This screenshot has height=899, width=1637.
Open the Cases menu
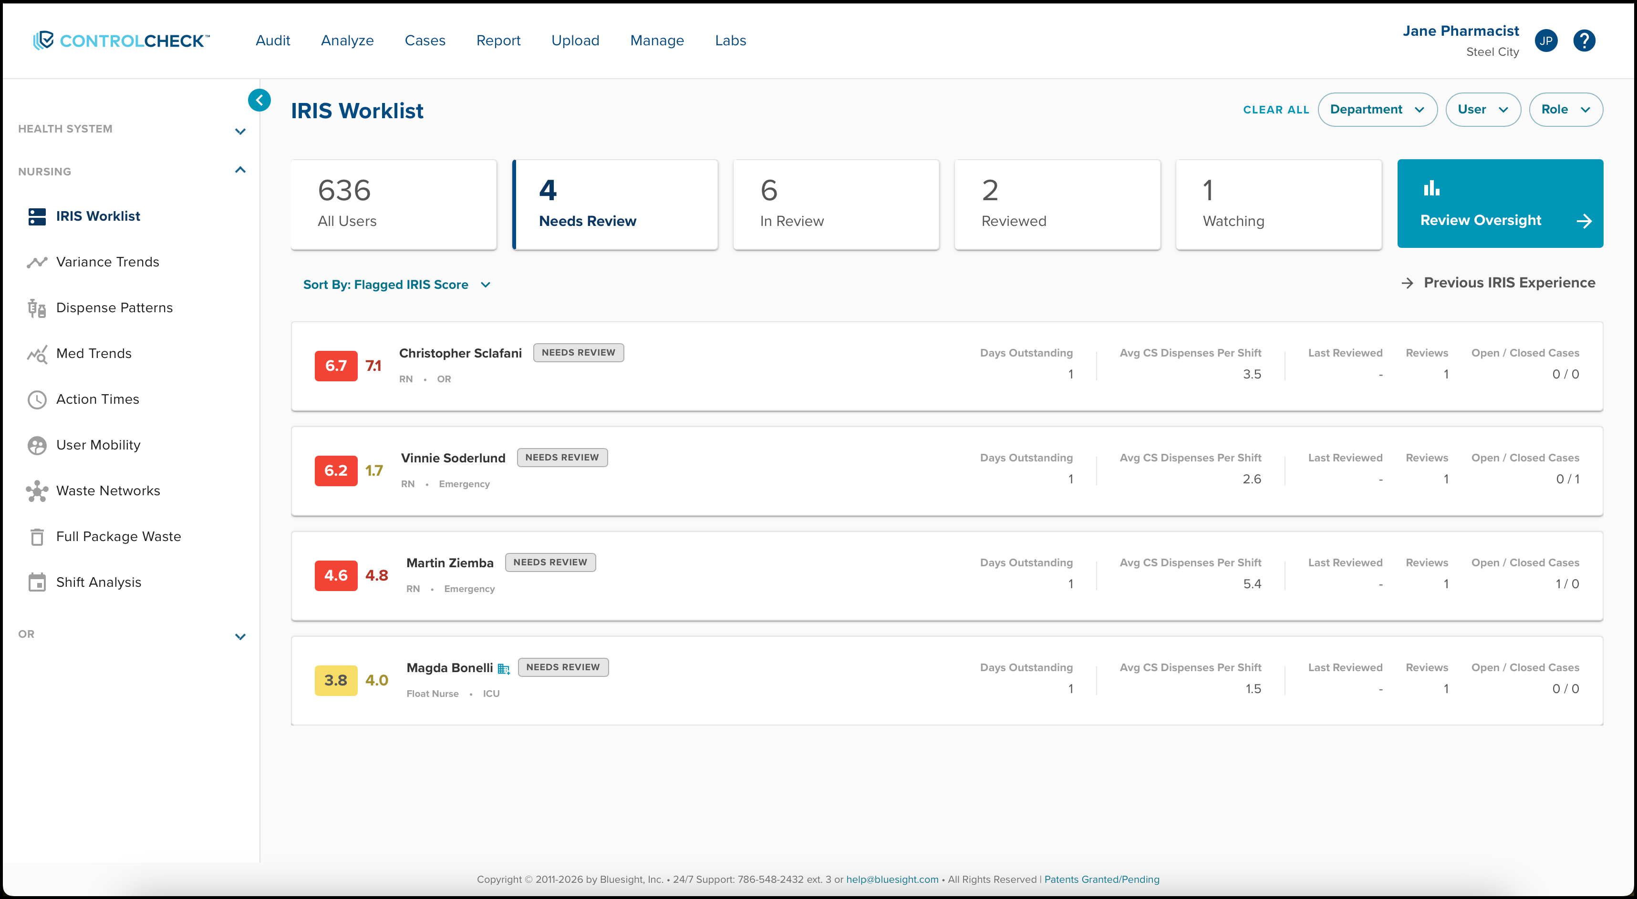pyautogui.click(x=425, y=41)
